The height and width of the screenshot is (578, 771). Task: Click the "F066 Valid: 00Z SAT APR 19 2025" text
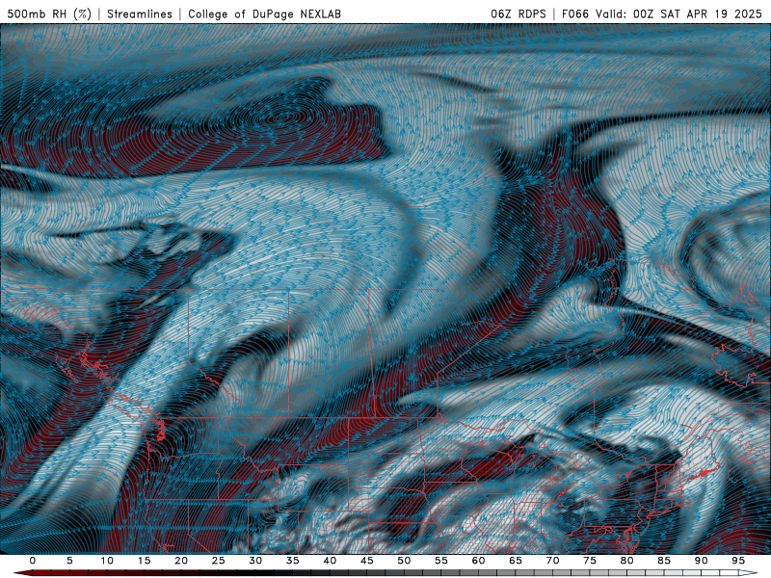pyautogui.click(x=662, y=14)
